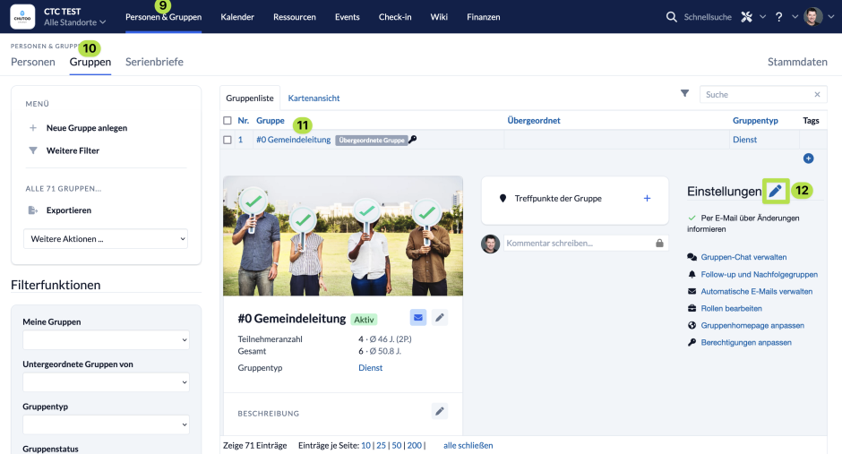Viewport: 842px width, 454px height.
Task: Click the blue circular plus icon under Tags
Action: click(808, 158)
